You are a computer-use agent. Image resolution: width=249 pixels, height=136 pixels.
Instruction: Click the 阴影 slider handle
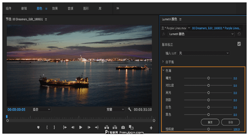click(x=209, y=100)
